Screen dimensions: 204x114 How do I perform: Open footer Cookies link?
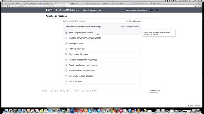[76, 91]
